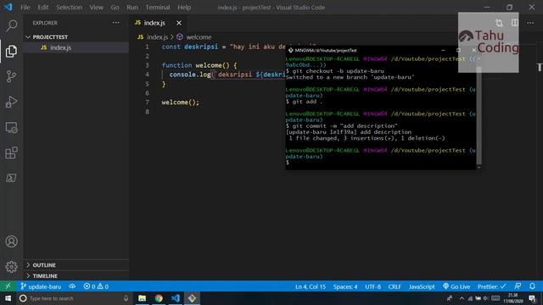Open Chrome from taskbar
The image size is (543, 305).
pyautogui.click(x=159, y=298)
